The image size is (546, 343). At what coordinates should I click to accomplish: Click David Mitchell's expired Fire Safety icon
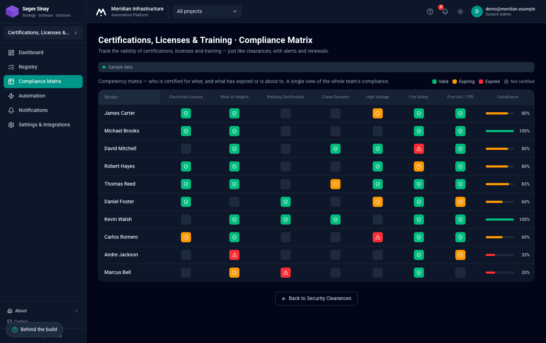click(419, 149)
